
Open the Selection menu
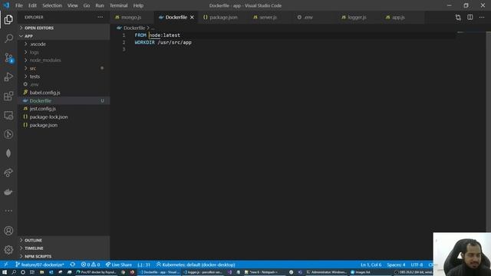[52, 5]
